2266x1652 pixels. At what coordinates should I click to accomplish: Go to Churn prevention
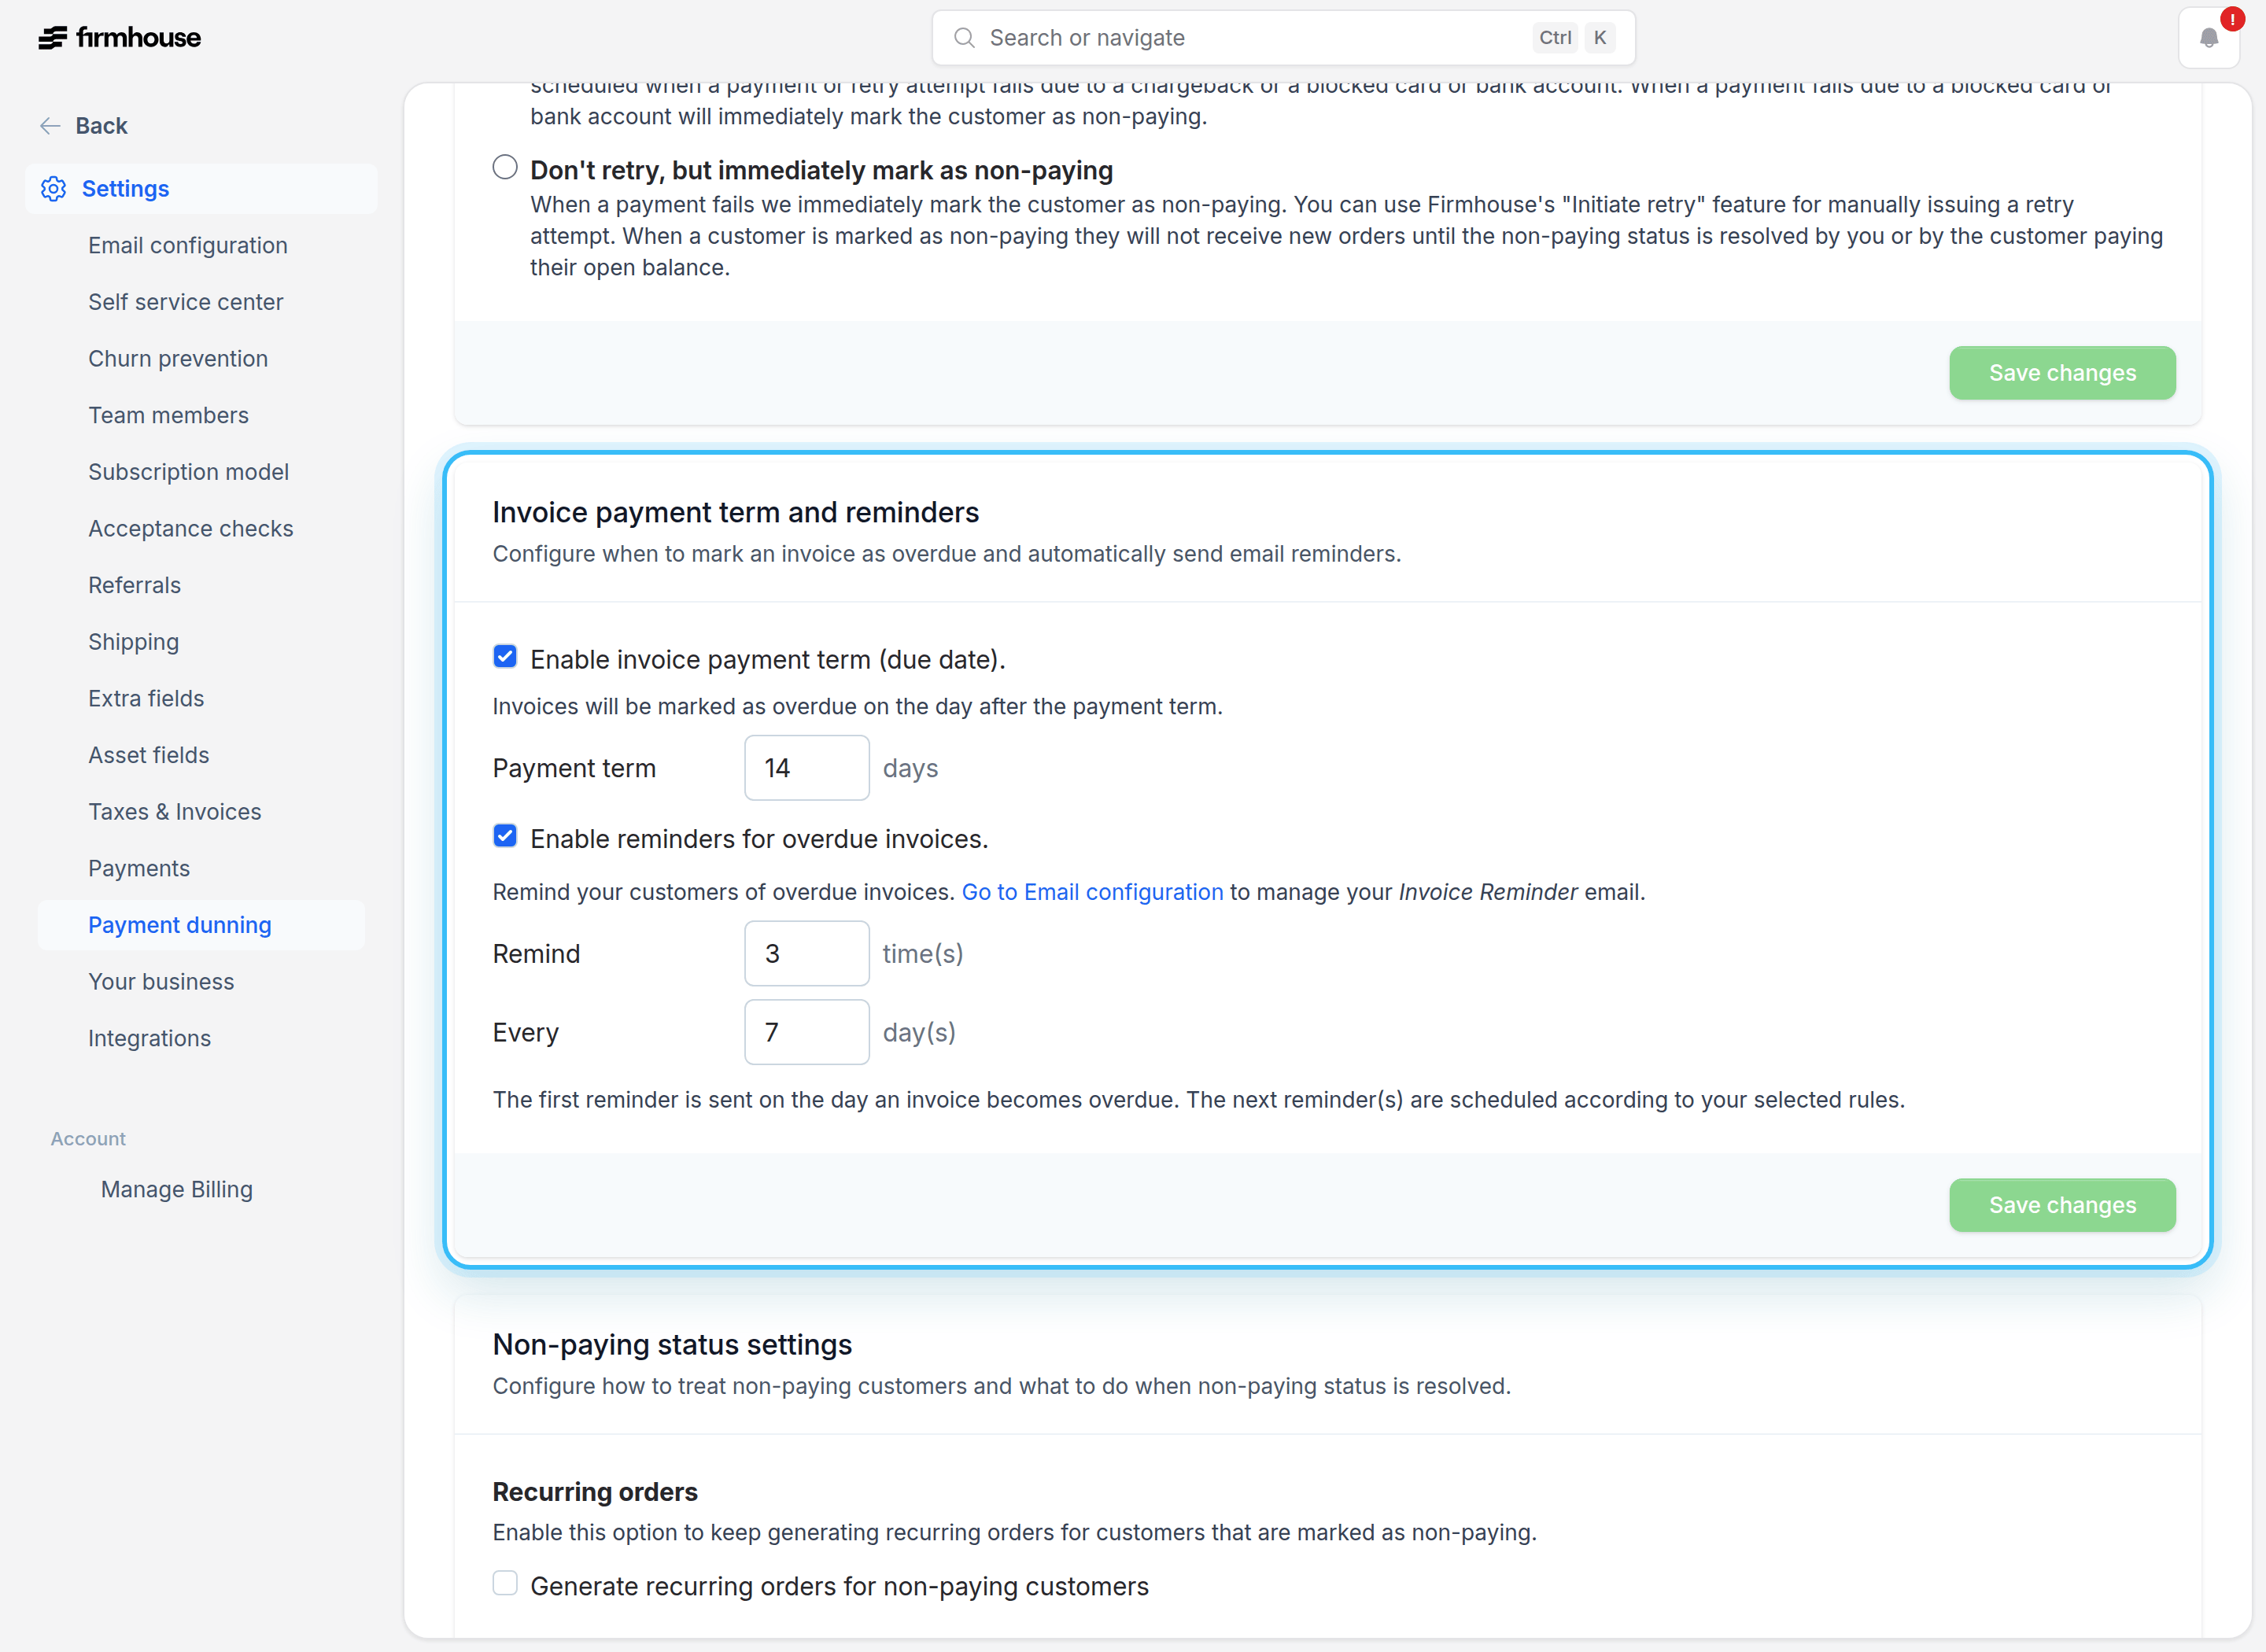178,359
